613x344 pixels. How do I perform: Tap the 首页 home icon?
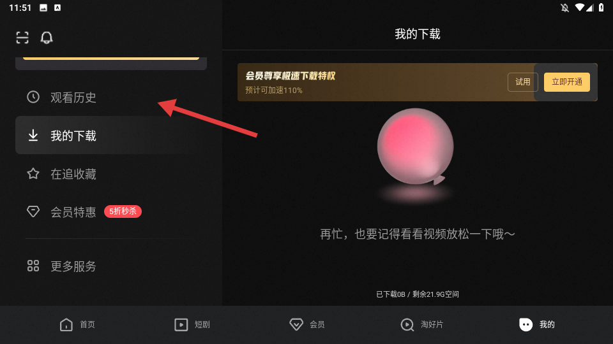[x=66, y=324]
